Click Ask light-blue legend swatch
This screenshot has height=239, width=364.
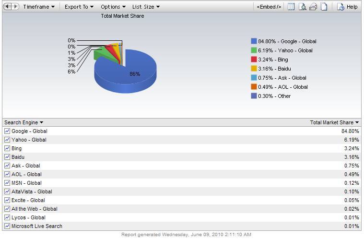254,78
